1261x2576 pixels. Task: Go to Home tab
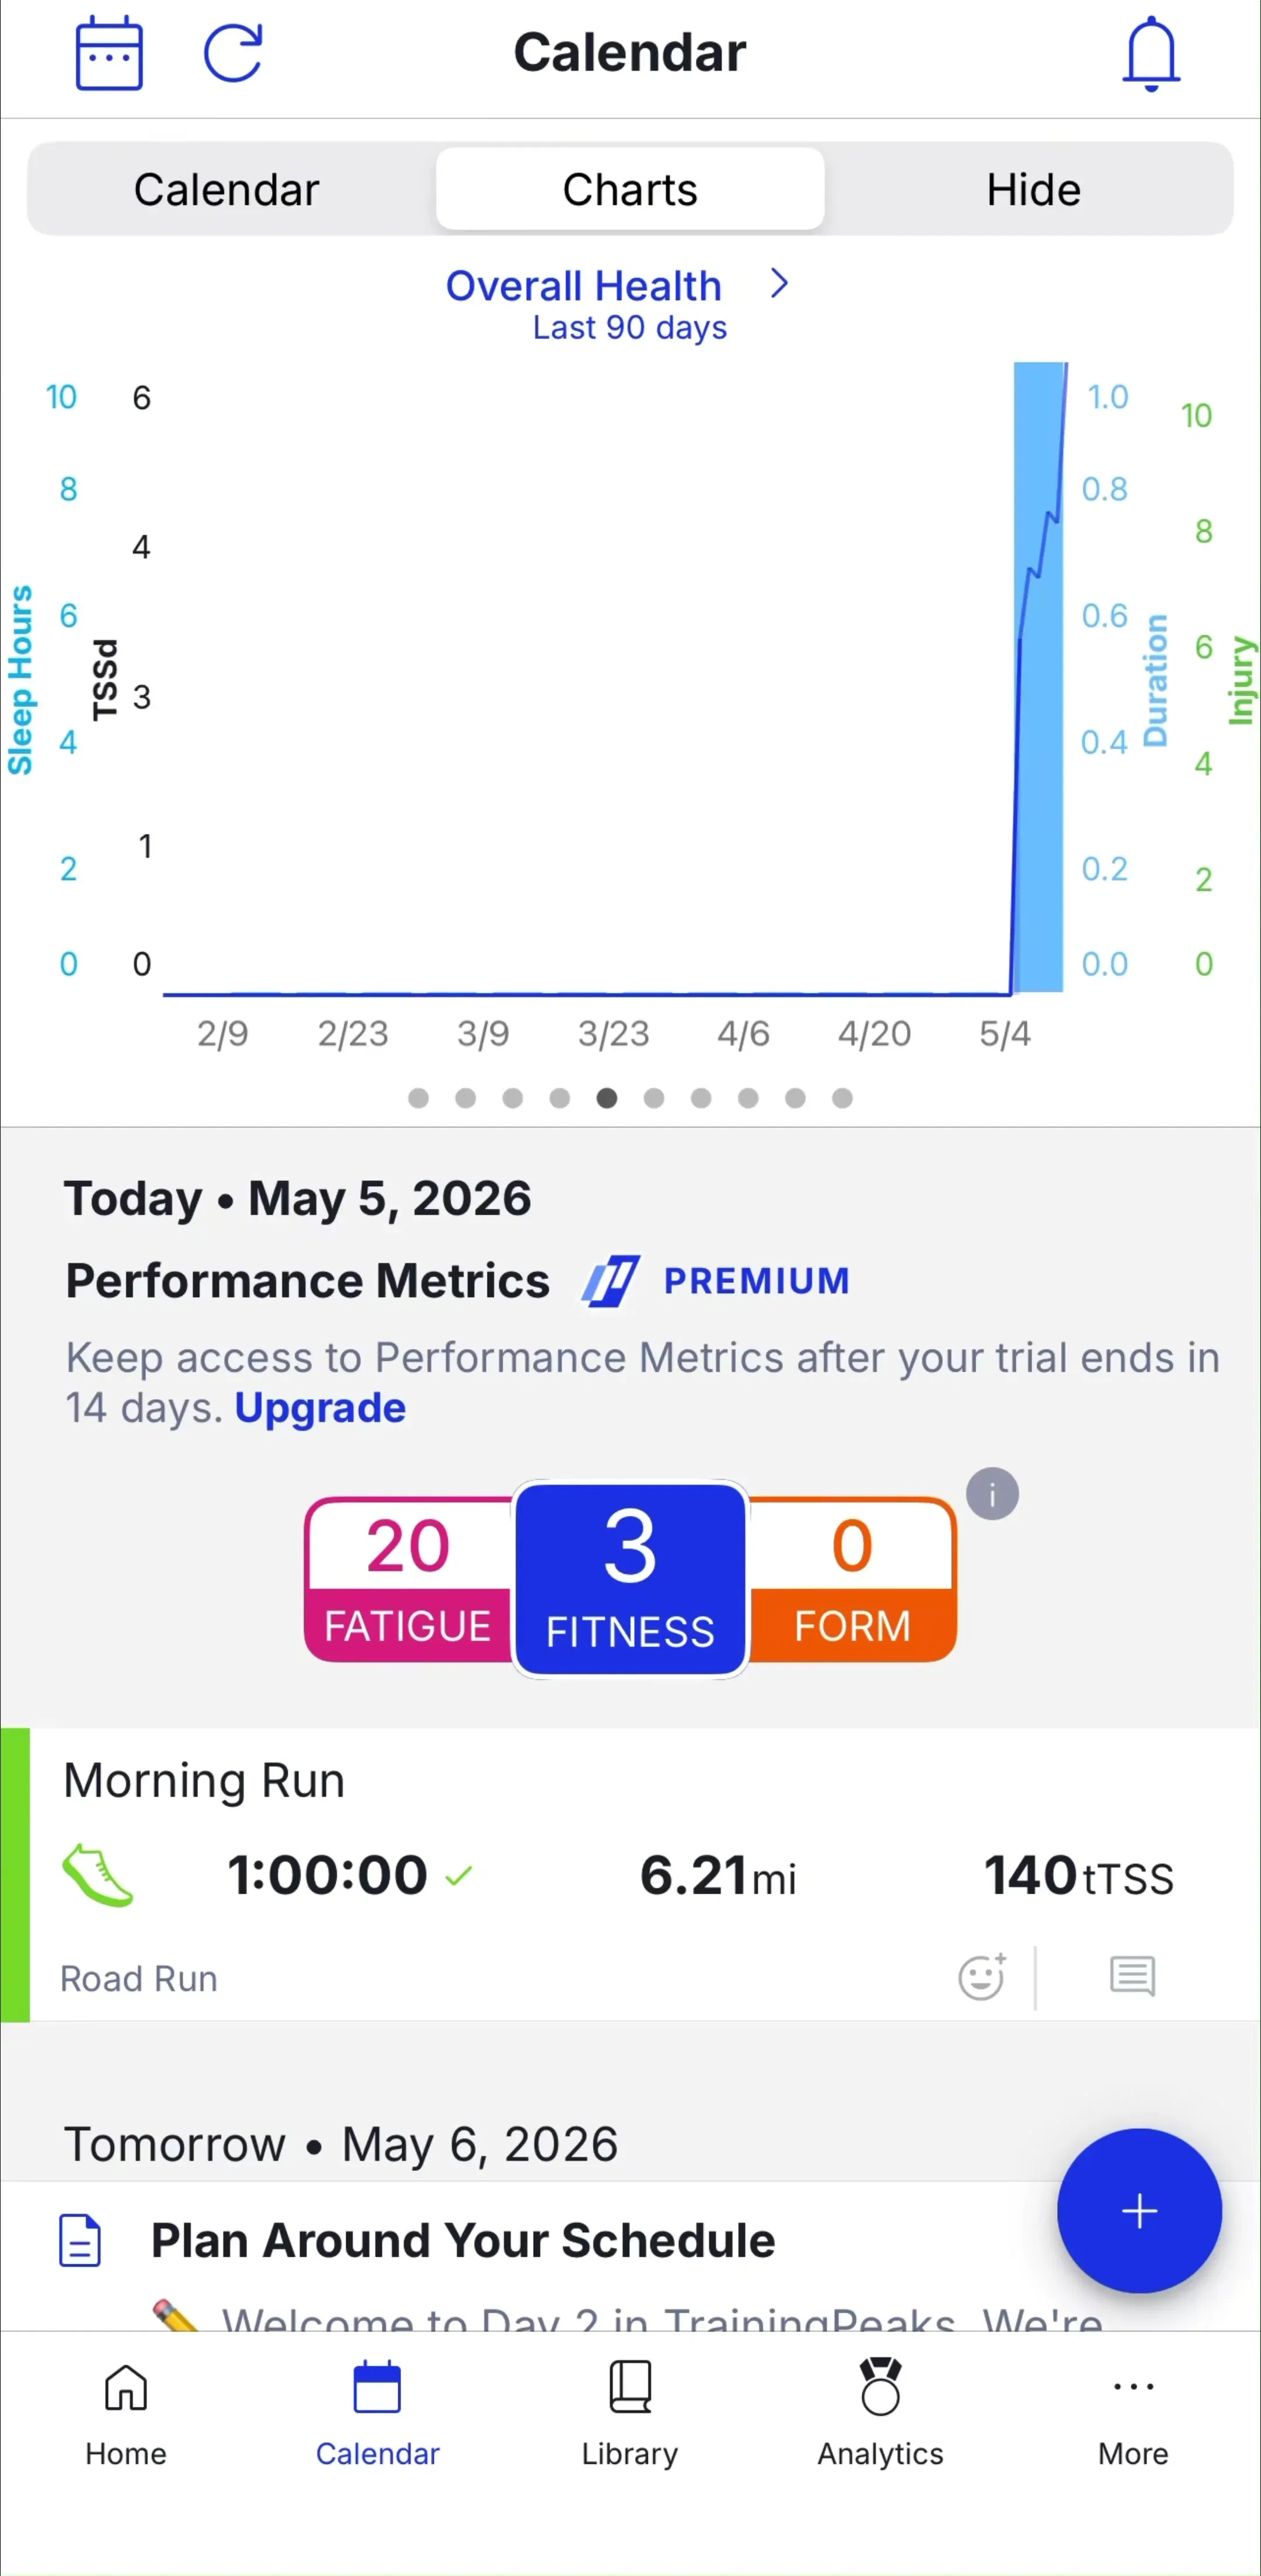126,2412
